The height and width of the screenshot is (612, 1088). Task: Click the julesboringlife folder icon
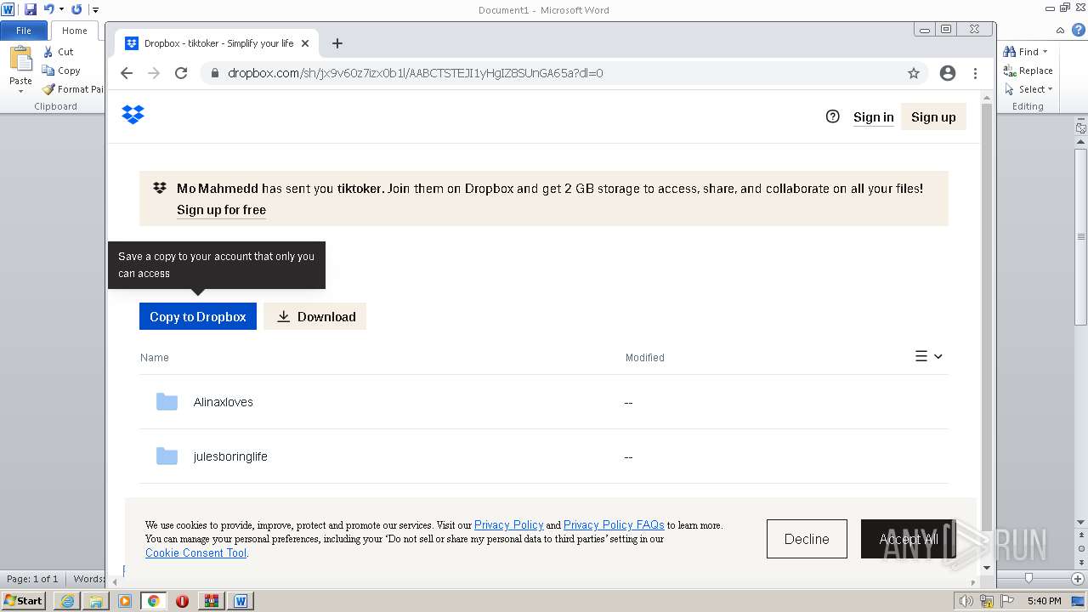click(167, 456)
